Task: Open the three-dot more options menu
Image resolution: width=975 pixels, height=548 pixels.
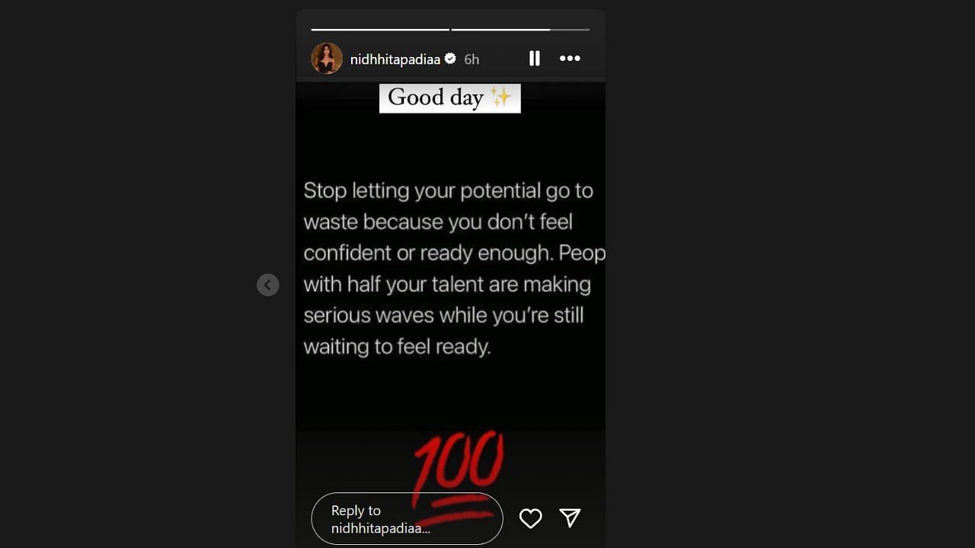Action: [x=570, y=59]
